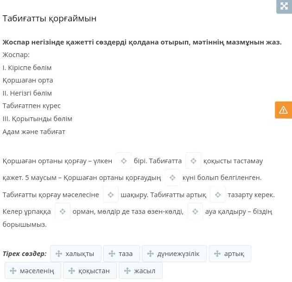Click the move icon on 'жасыл' chip

(127, 270)
